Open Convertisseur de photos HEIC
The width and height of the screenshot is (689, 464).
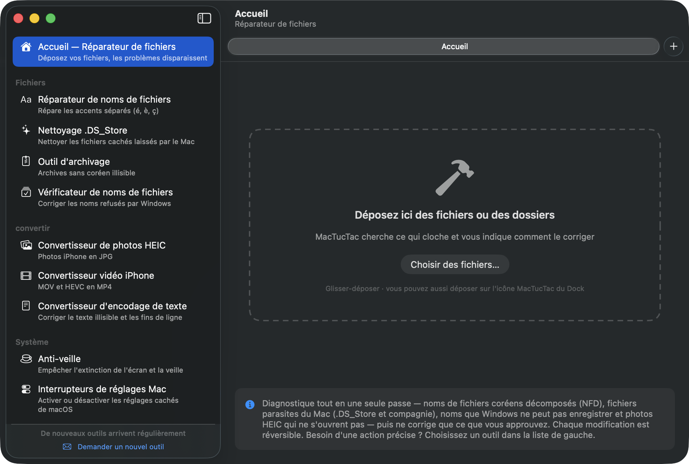[x=113, y=250]
